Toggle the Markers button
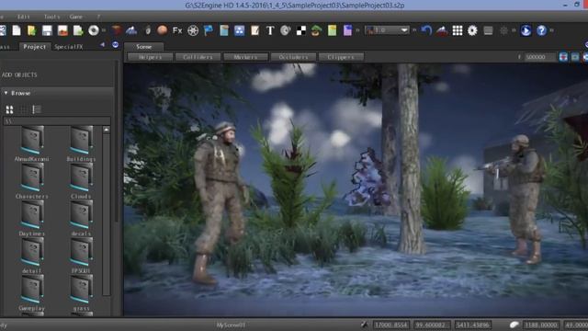The height and width of the screenshot is (331, 588). 245,57
